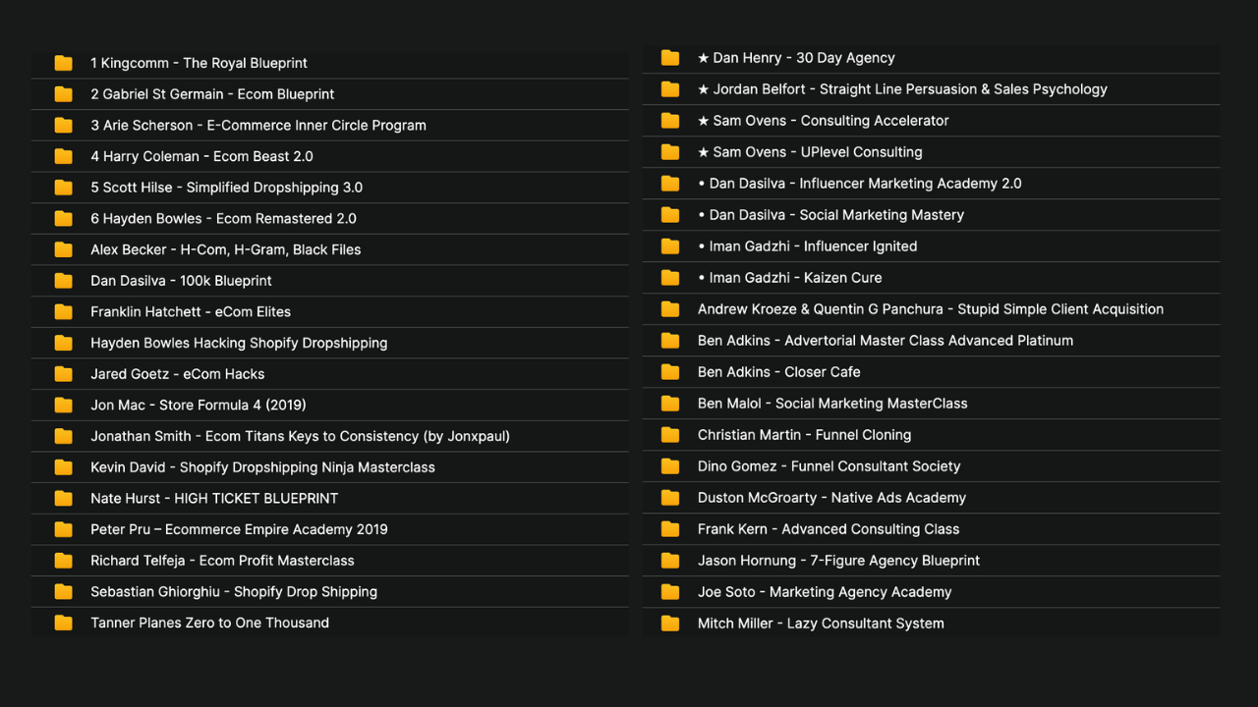Select folder icon beside Ben Malol Social Marketing MasterClass

(670, 404)
